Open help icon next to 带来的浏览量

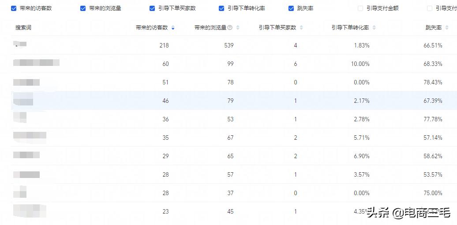point(230,28)
